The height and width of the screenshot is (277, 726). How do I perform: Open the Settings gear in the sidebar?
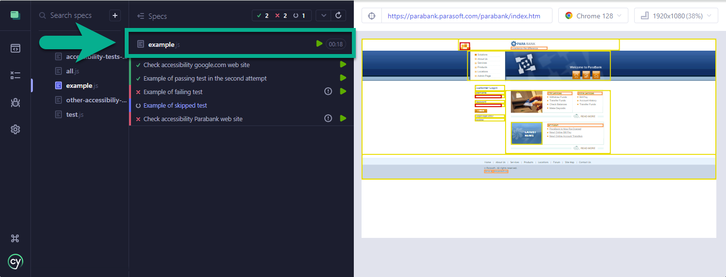point(15,129)
